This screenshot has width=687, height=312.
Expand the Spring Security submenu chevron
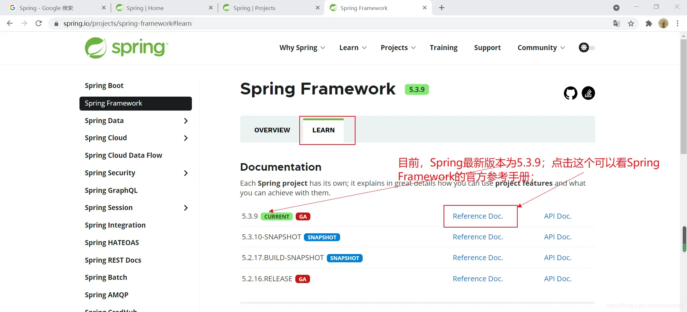coord(185,173)
